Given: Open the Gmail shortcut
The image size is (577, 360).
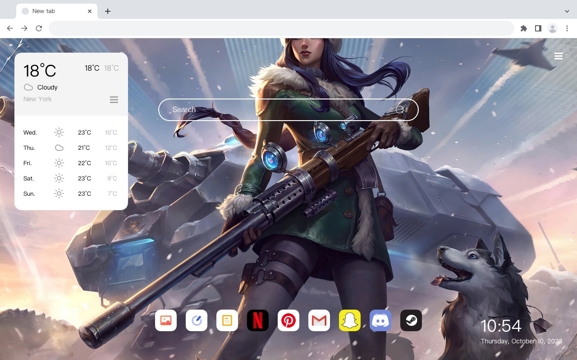Looking at the screenshot, I should (x=319, y=320).
